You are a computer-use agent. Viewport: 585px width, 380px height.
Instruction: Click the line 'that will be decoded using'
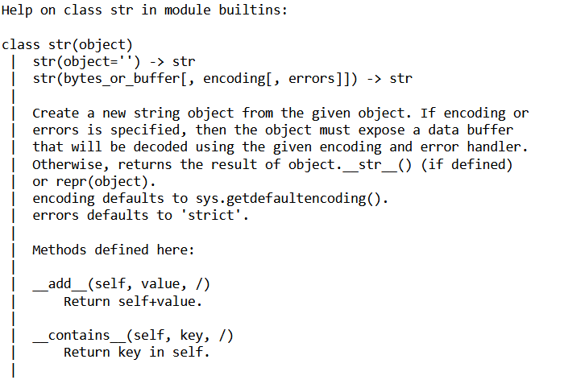click(280, 147)
